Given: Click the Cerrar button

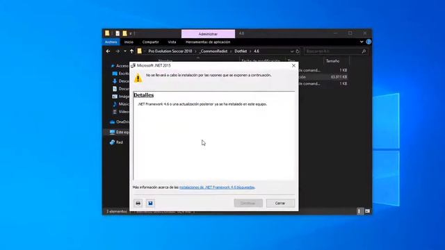Looking at the screenshot, I should (x=280, y=203).
